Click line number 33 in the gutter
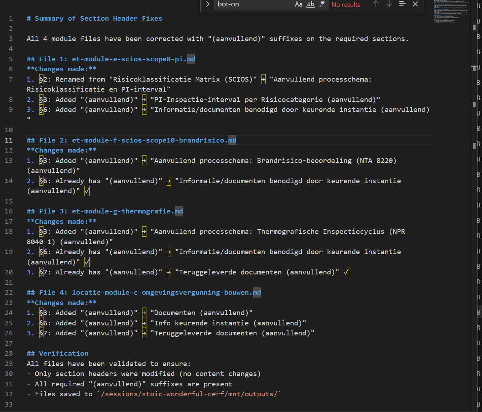 click(x=9, y=405)
